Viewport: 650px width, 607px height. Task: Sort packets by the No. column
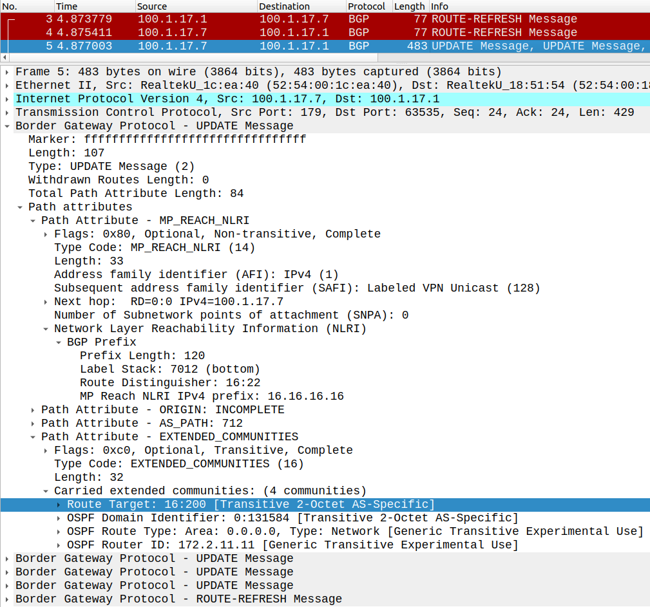[x=27, y=6]
